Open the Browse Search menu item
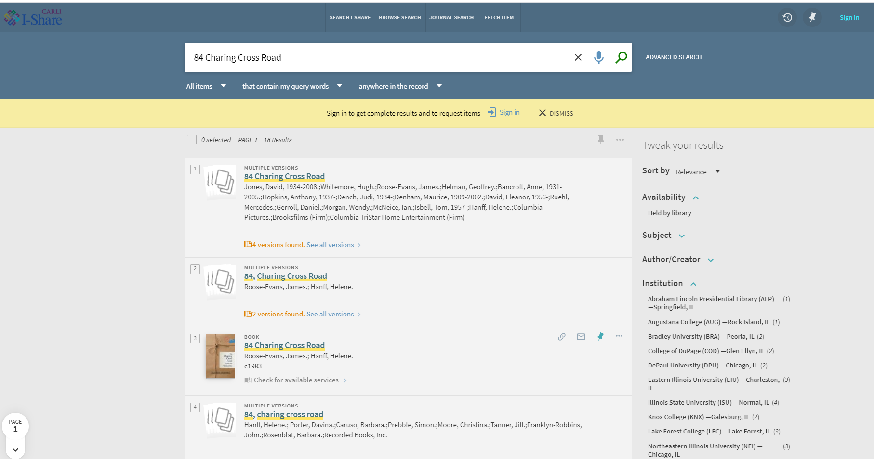Screen dimensions: 874x459 click(x=399, y=17)
